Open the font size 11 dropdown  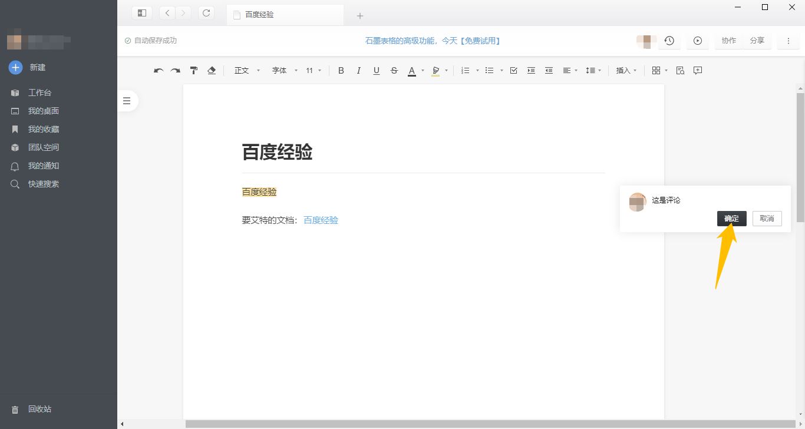(x=314, y=71)
